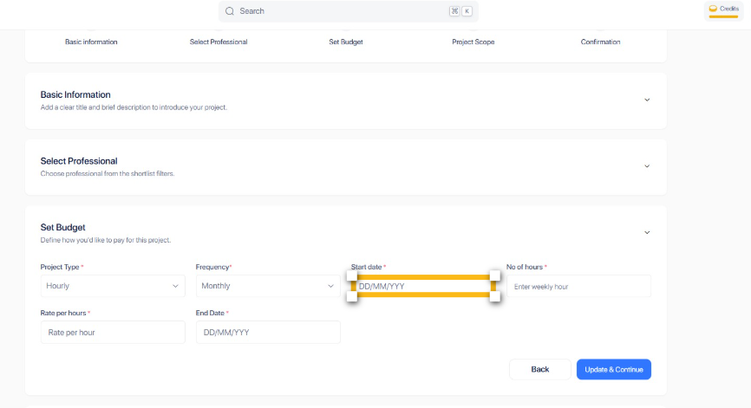The height and width of the screenshot is (408, 751).
Task: Go to Select Professional step
Action: point(219,42)
